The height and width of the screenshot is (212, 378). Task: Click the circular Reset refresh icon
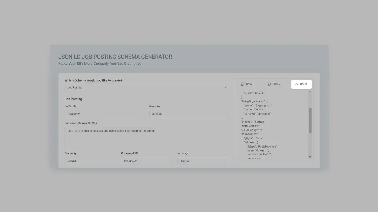[296, 84]
